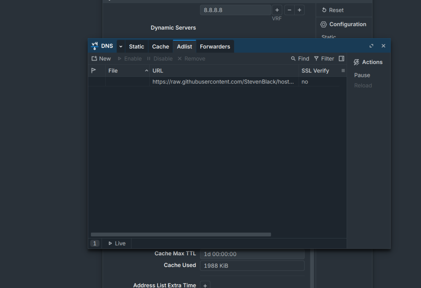Sort by the URL column header
The image size is (421, 288).
pyautogui.click(x=224, y=71)
